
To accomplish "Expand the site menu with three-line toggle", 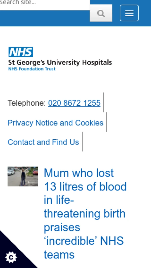I will coord(129,13).
